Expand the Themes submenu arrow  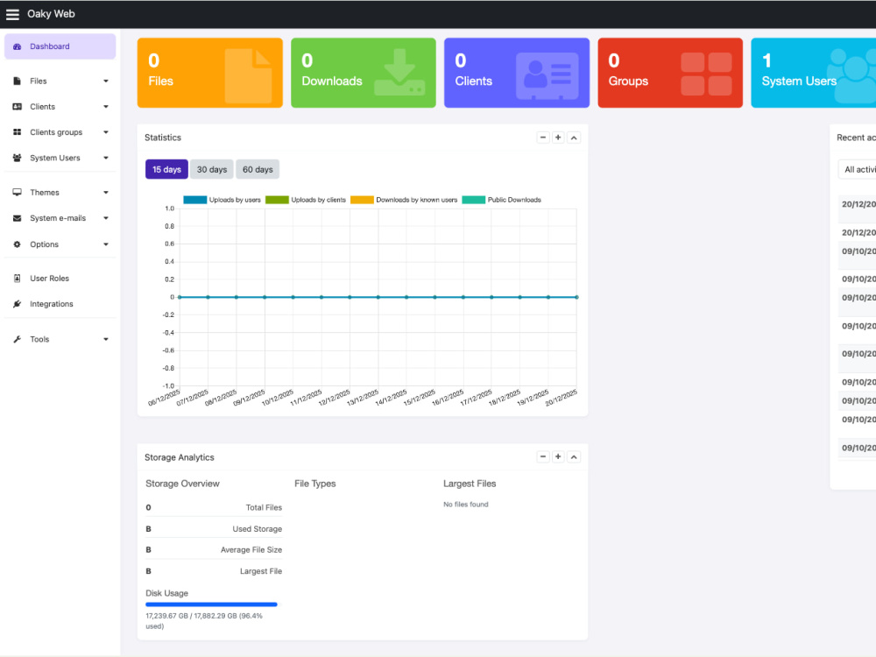point(106,193)
